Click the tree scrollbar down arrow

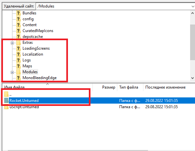(x=192, y=78)
